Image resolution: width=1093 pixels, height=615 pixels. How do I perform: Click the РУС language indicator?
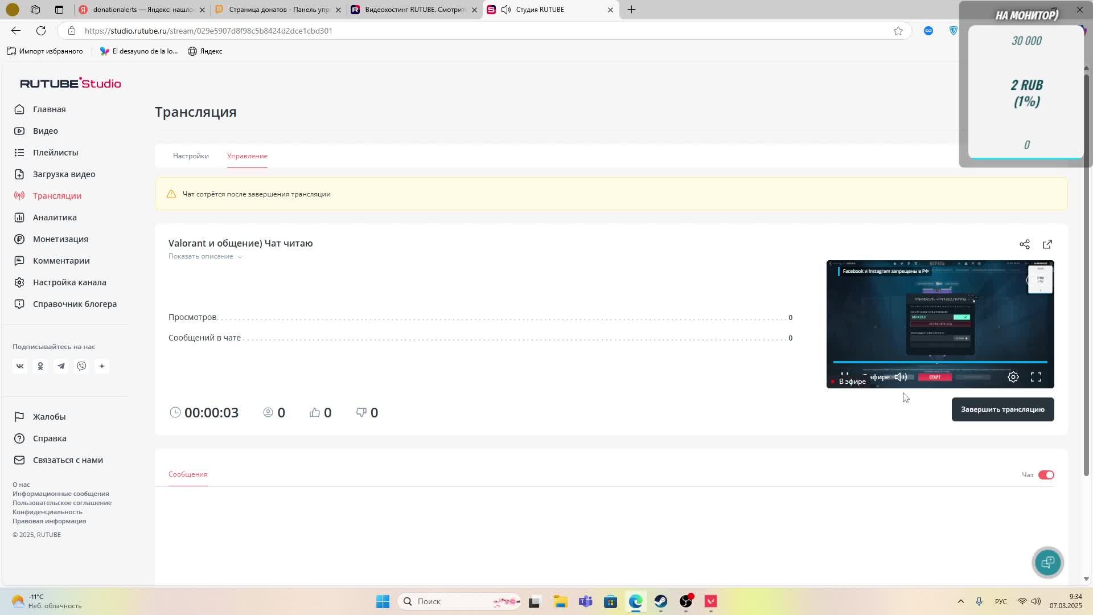(1001, 601)
